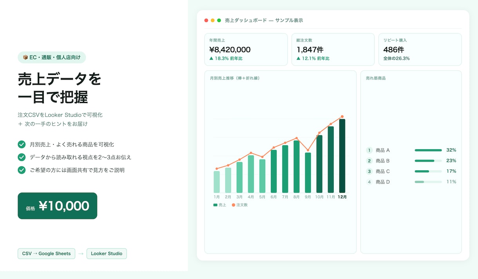478x279 pixels.
Task: Click the orange line point above 9月
Action: [308, 150]
